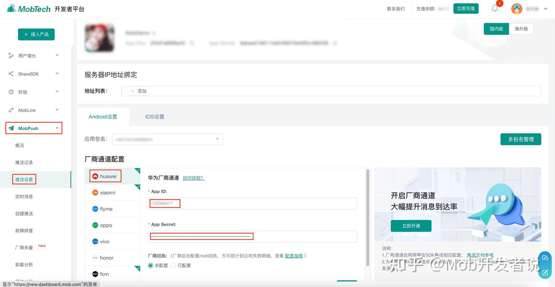The height and width of the screenshot is (287, 555).
Task: Select the huawei vendor channel
Action: pyautogui.click(x=113, y=176)
